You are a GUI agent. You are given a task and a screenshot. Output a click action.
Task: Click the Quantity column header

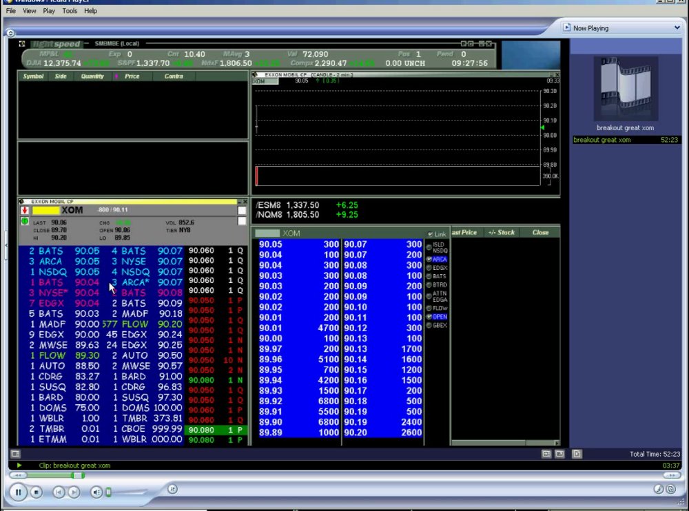(x=92, y=76)
